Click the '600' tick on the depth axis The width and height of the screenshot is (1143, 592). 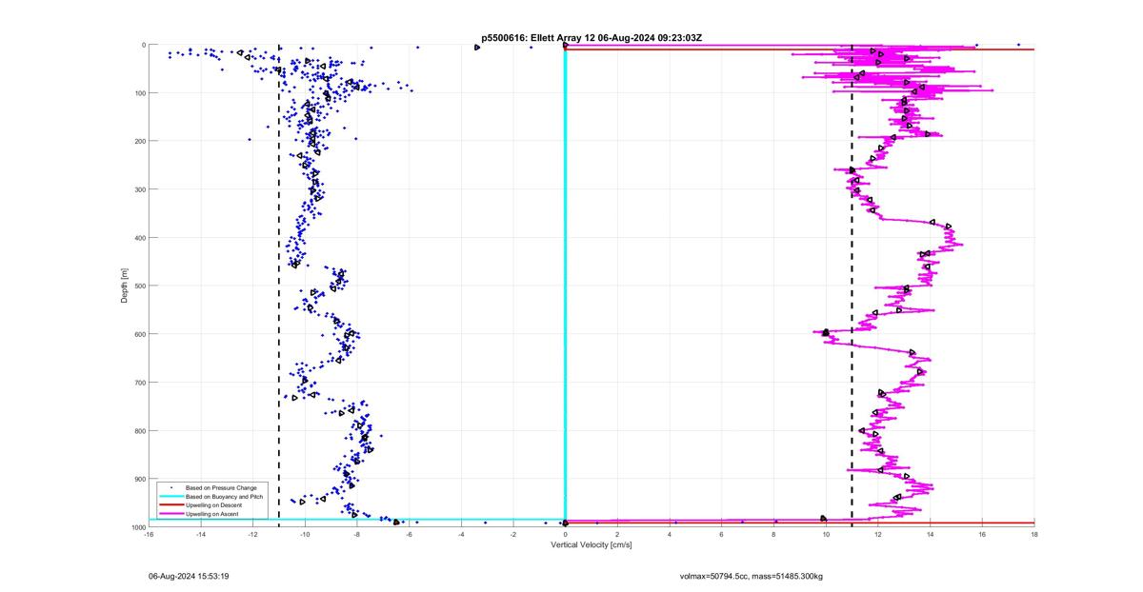click(x=138, y=334)
